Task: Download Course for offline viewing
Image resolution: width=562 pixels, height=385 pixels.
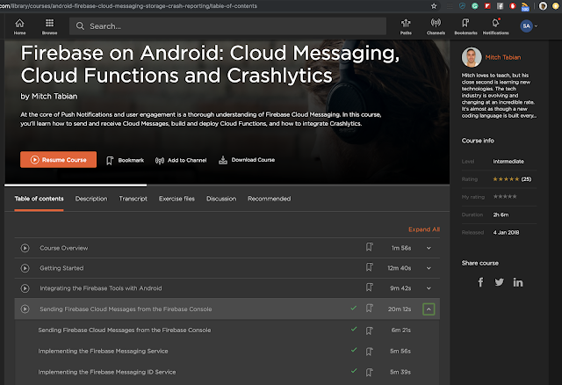Action: (247, 160)
